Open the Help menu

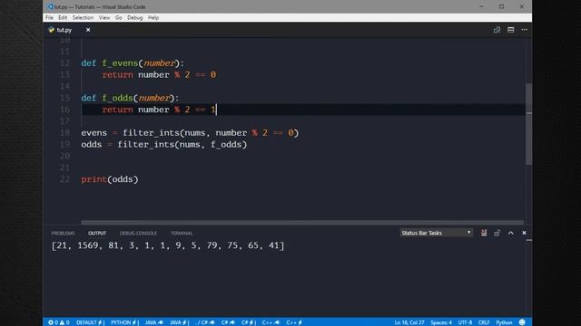point(153,17)
